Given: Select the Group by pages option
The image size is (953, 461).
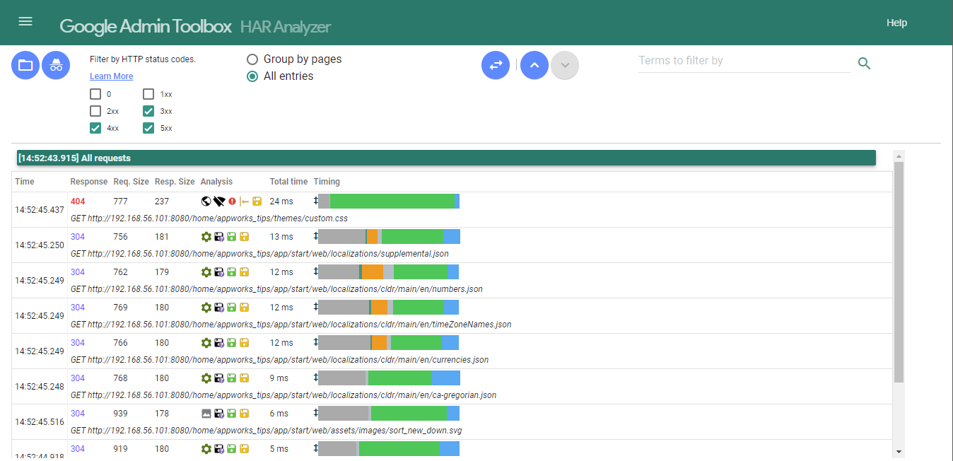Looking at the screenshot, I should (x=252, y=59).
